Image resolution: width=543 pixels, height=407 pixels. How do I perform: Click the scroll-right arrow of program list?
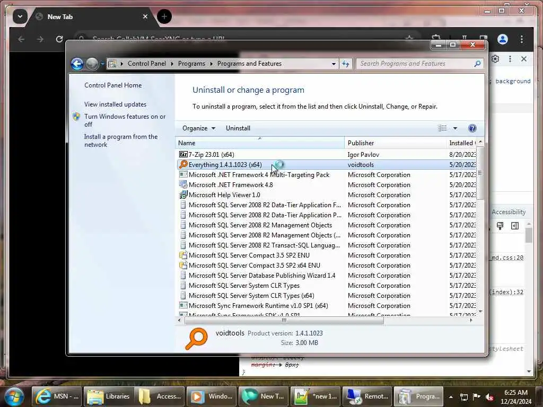(471, 321)
